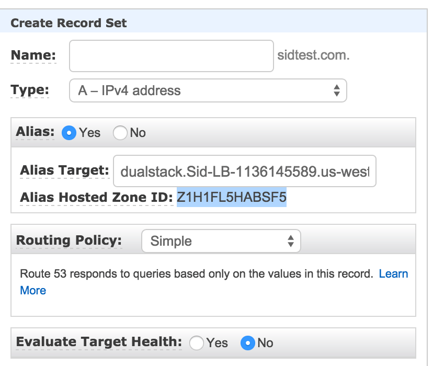Click the Route 53 routing description text

coord(196,273)
